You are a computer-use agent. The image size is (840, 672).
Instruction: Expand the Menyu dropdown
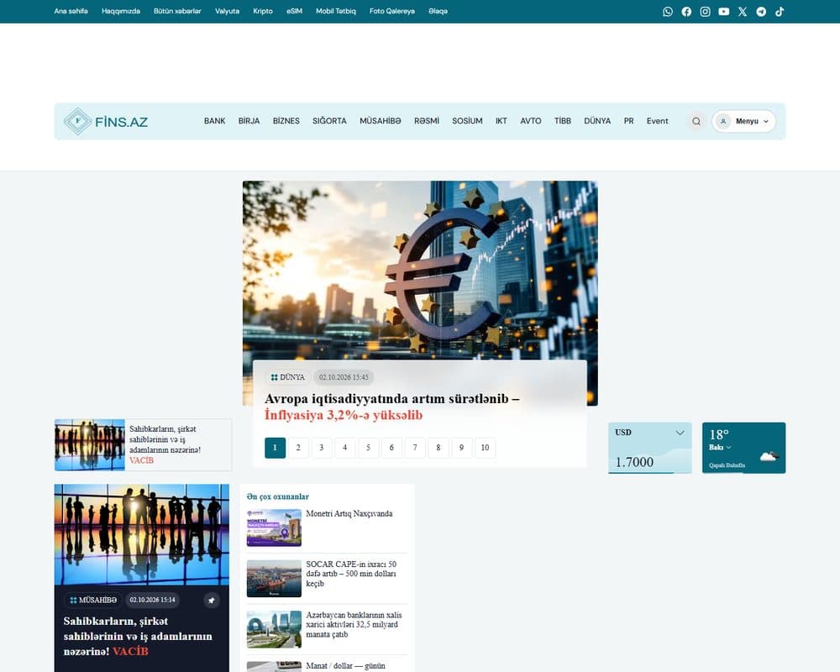[743, 121]
